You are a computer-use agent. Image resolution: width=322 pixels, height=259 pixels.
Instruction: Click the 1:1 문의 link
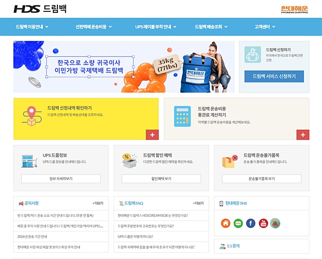coord(233,246)
